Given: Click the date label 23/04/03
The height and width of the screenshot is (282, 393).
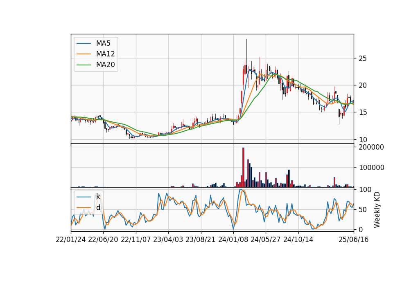Looking at the screenshot, I should (x=168, y=239).
